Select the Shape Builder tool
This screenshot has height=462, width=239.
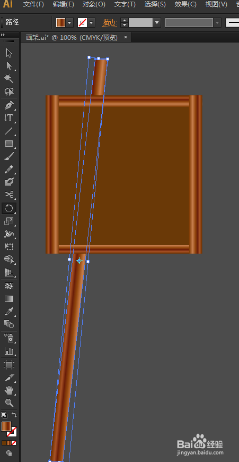9,259
